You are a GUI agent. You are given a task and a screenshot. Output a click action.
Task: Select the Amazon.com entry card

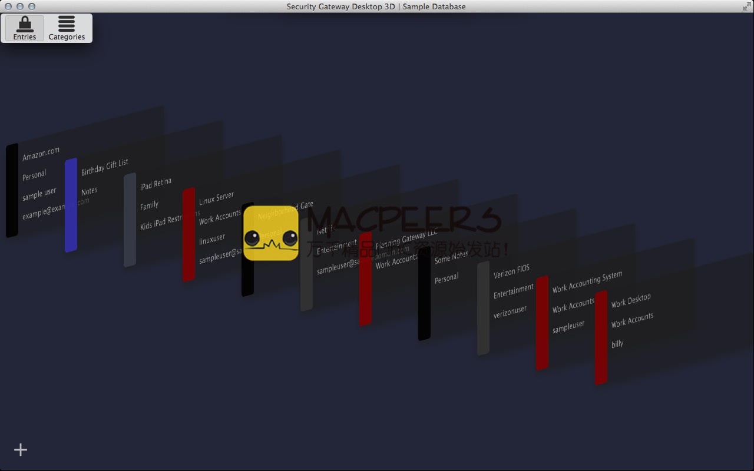pos(41,154)
